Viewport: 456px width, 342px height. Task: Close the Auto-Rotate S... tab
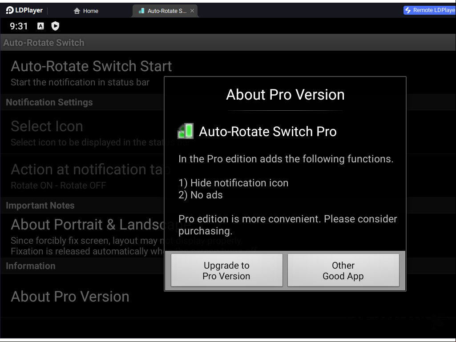(192, 11)
